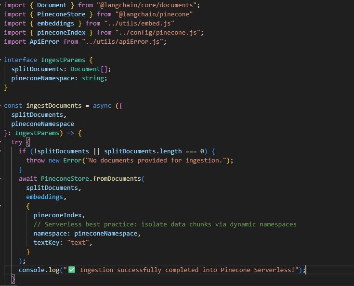Click the highlighted closing brace of the try block
The image size is (354, 286).
click(13, 279)
